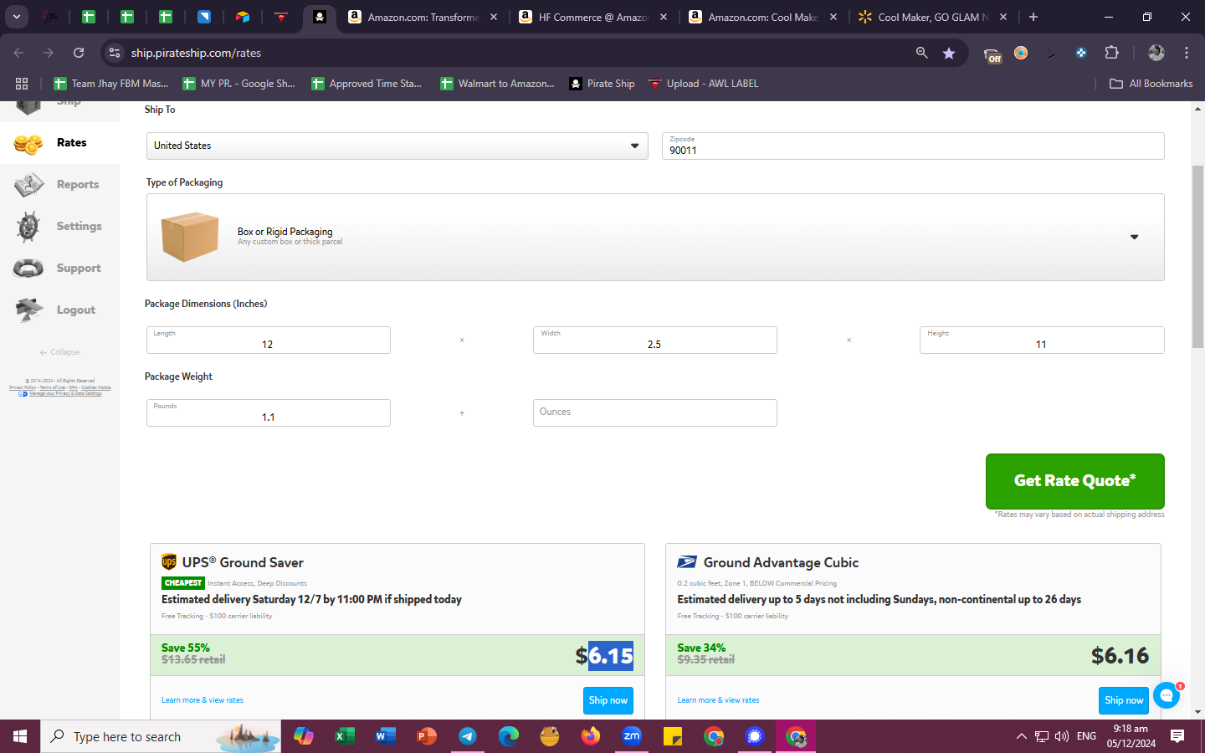
Task: Collapse the sidebar navigation
Action: coord(59,352)
